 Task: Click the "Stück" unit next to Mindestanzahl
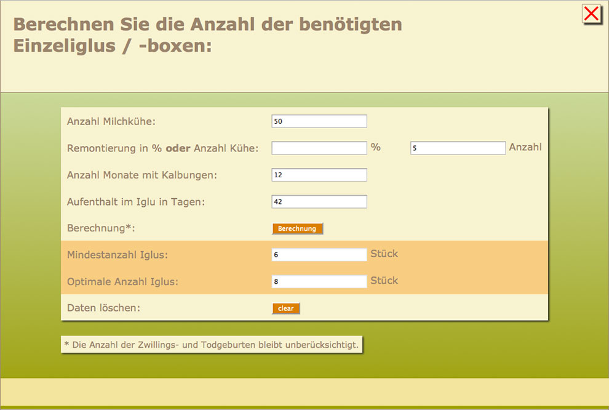pyautogui.click(x=384, y=254)
